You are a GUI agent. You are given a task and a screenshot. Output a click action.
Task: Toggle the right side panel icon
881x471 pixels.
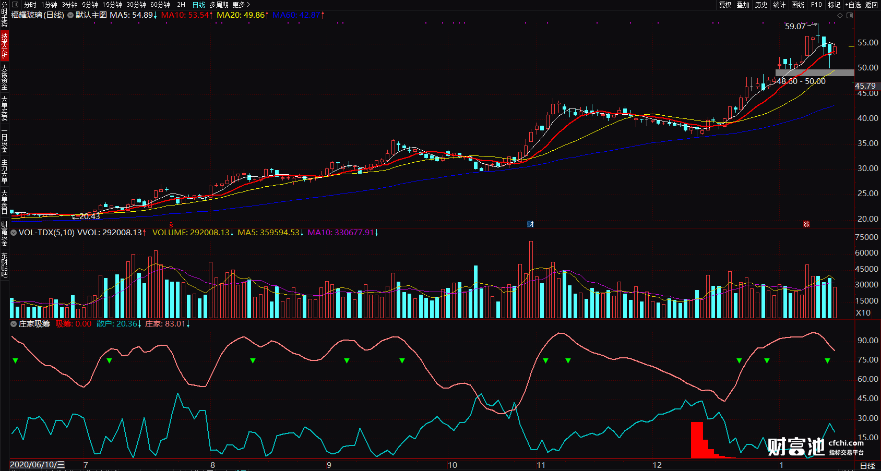[850, 15]
